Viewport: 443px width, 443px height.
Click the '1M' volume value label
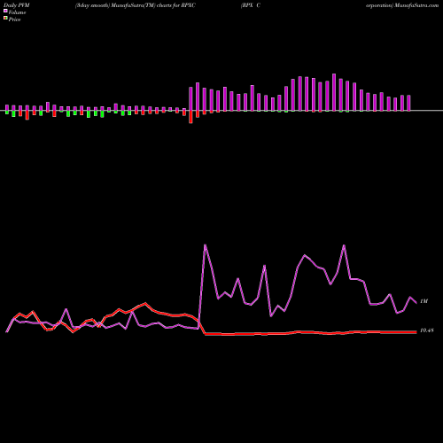click(x=424, y=301)
